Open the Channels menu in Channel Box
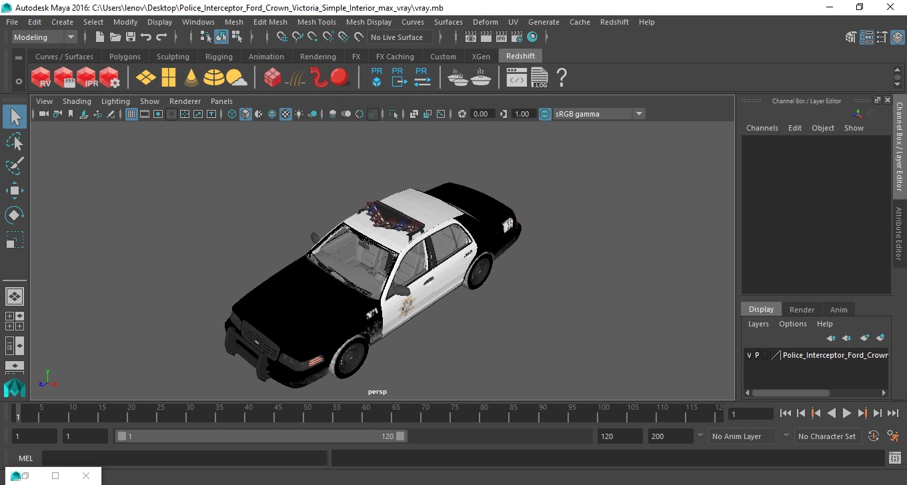This screenshot has height=485, width=907. click(762, 128)
